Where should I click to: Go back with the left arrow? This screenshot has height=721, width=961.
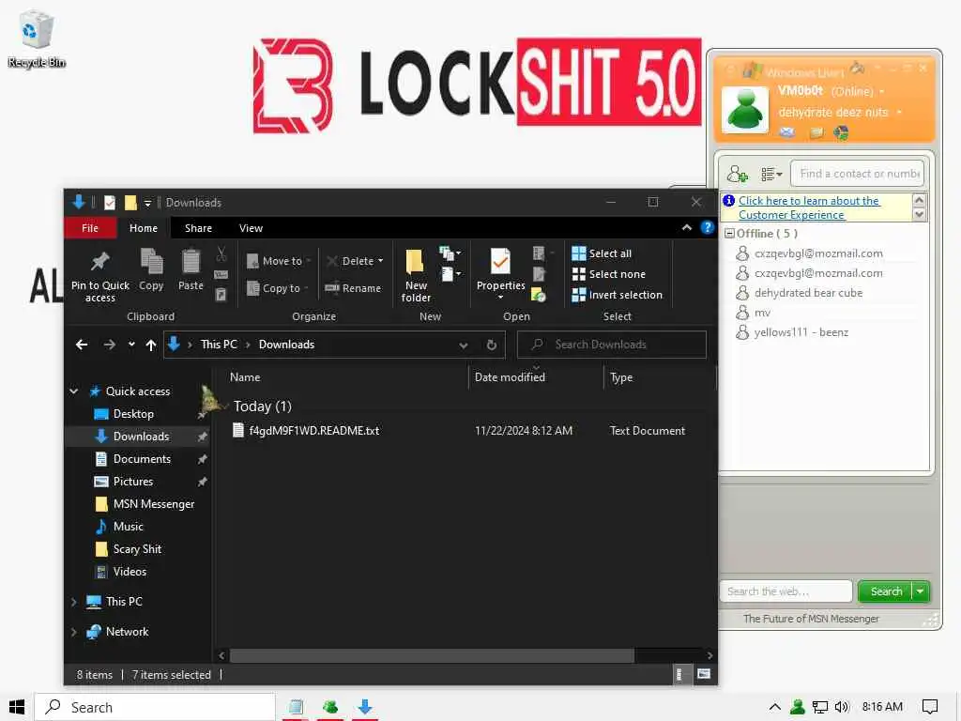82,345
